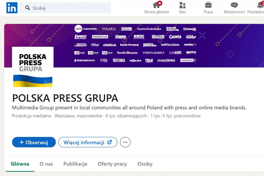Switch to the O nas tab

46,164
